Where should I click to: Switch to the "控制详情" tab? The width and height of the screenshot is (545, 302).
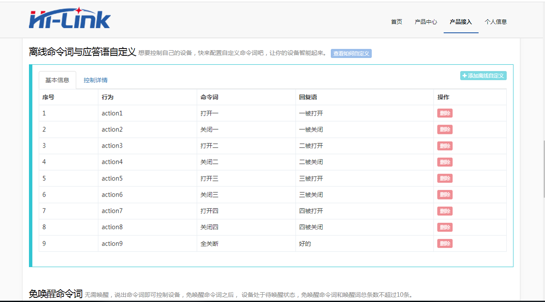tap(95, 80)
